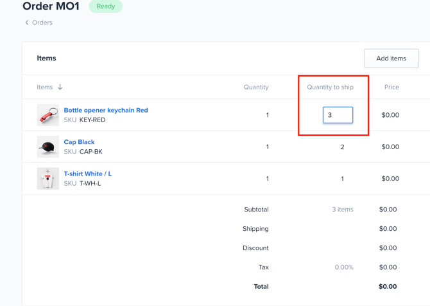Focus the keychain quantity to ship field
The height and width of the screenshot is (306, 430).
(338, 115)
